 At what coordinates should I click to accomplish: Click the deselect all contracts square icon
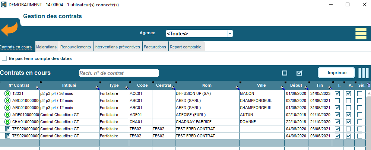[285, 73]
